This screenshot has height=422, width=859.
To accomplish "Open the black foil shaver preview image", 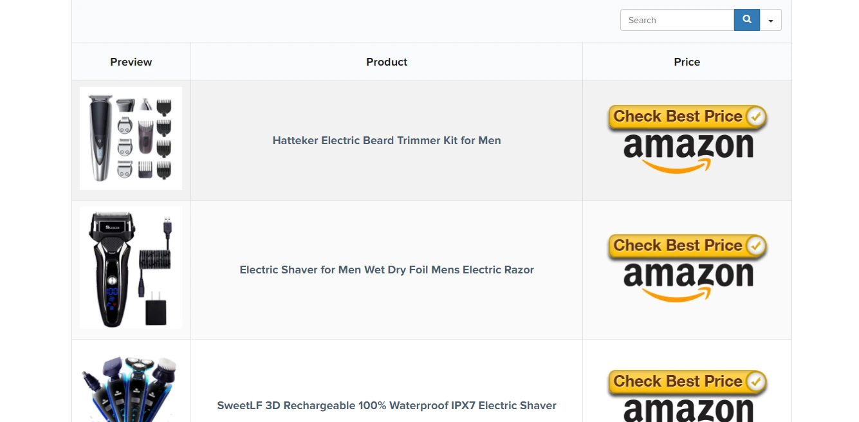I will coord(131,268).
